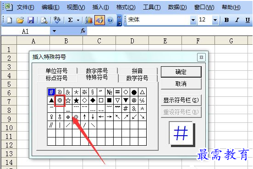
Task: Click the Excel workbook icon in menu bar
Action: click(8, 7)
